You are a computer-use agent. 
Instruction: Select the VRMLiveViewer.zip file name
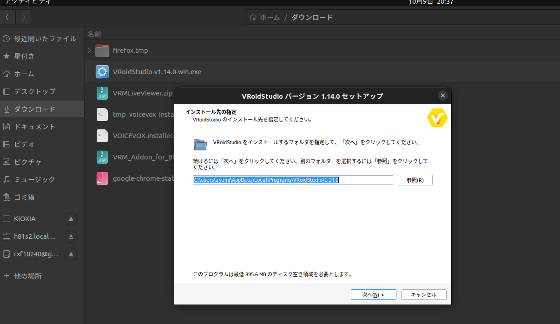tap(143, 93)
